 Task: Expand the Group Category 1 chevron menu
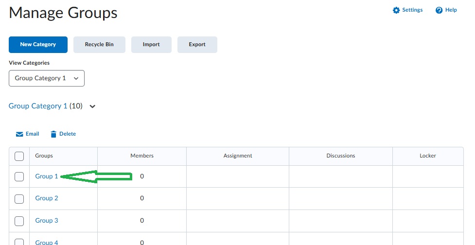click(93, 106)
